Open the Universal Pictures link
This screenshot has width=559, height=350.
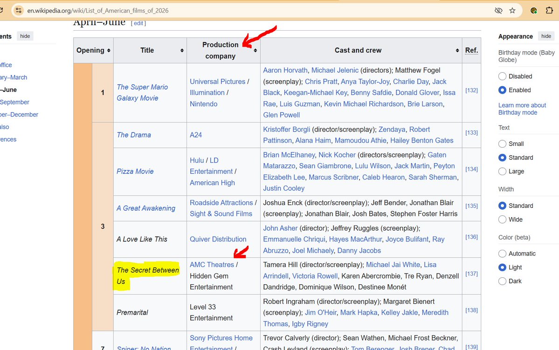217,82
